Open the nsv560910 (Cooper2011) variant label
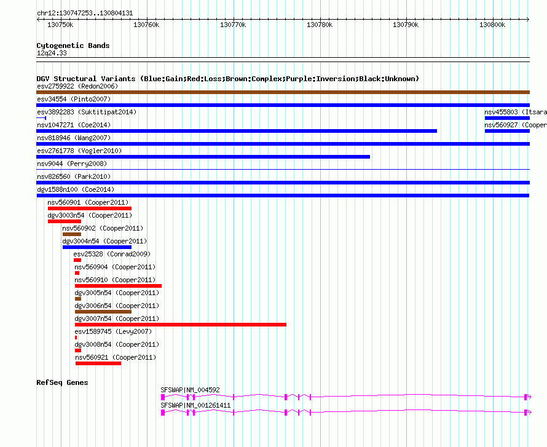 tap(115, 280)
